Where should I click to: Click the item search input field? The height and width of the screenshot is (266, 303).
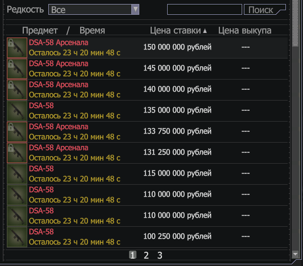tap(205, 9)
